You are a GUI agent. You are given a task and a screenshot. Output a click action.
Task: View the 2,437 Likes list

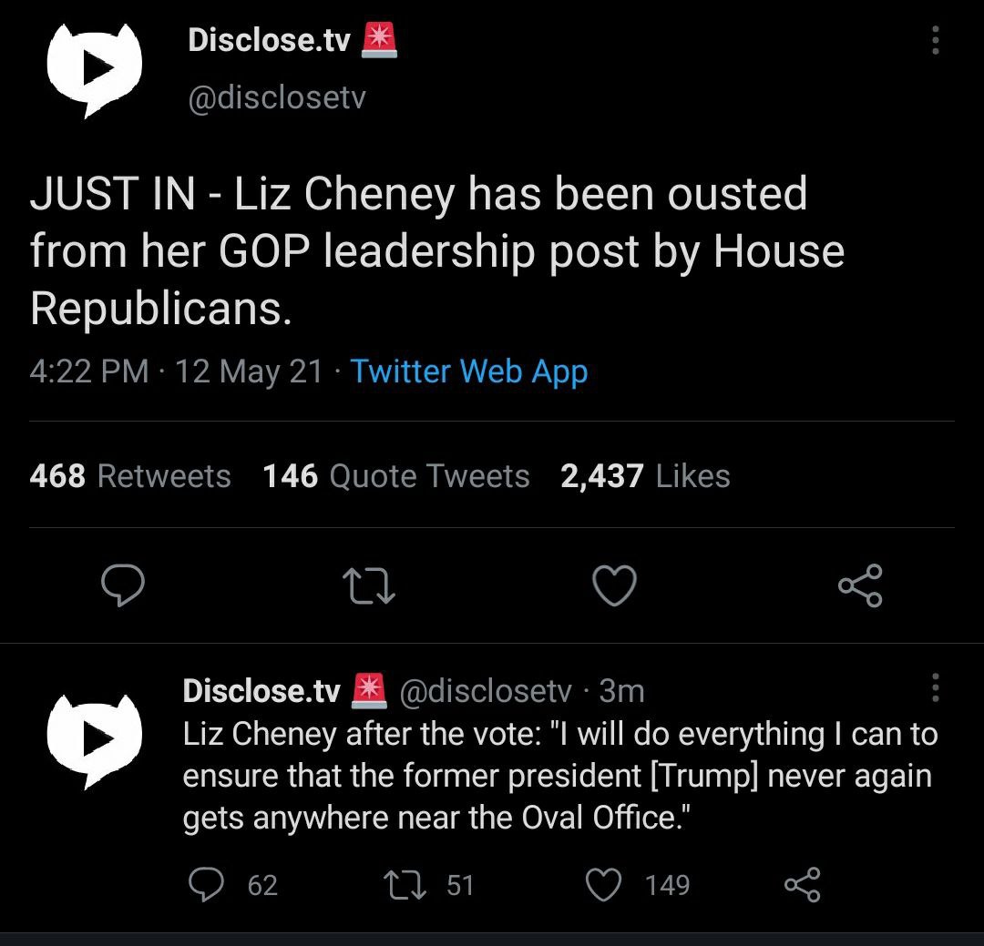(x=645, y=476)
